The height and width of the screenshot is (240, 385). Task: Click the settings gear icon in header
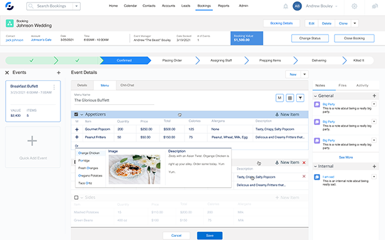point(354,6)
